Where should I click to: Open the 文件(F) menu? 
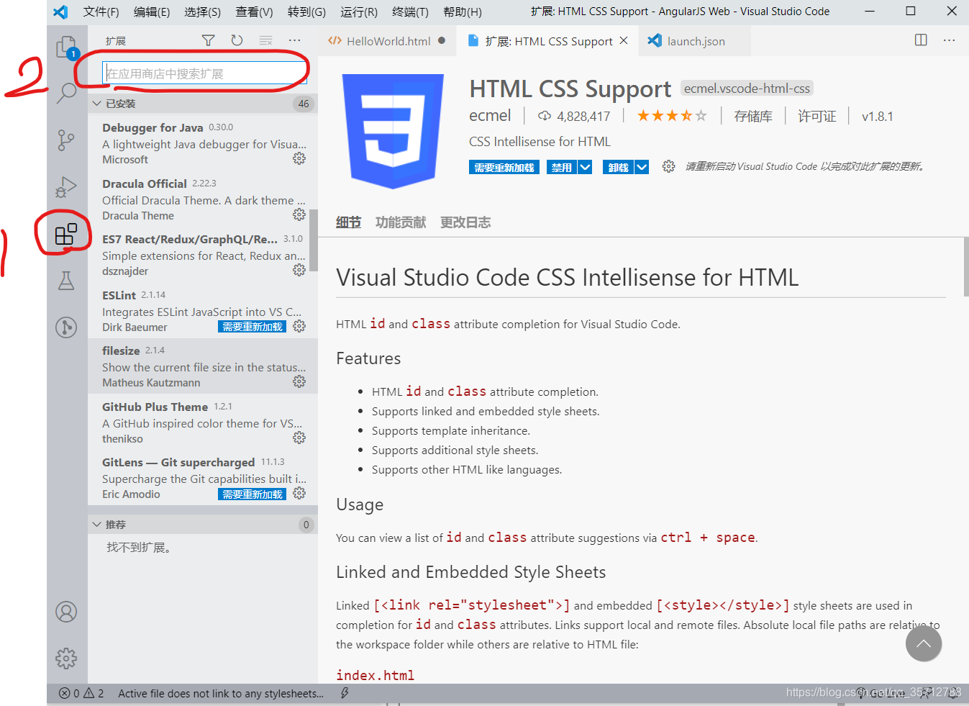101,12
